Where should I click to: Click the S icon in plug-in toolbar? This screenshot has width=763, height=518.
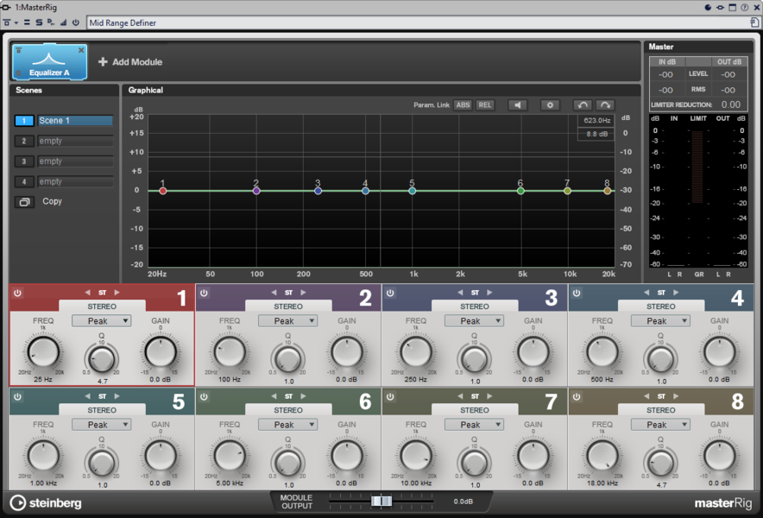coord(39,22)
